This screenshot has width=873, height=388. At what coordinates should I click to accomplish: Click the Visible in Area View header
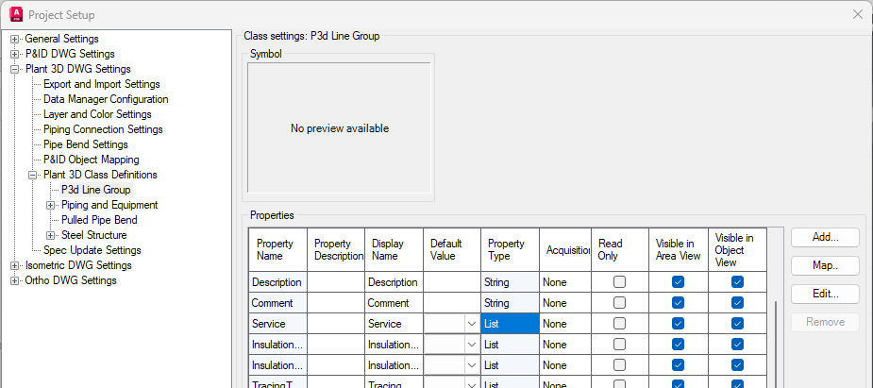click(x=679, y=249)
